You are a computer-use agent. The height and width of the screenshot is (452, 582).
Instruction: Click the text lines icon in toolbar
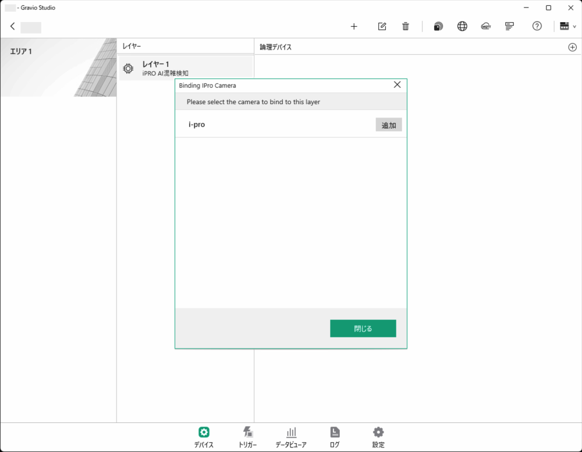click(510, 26)
